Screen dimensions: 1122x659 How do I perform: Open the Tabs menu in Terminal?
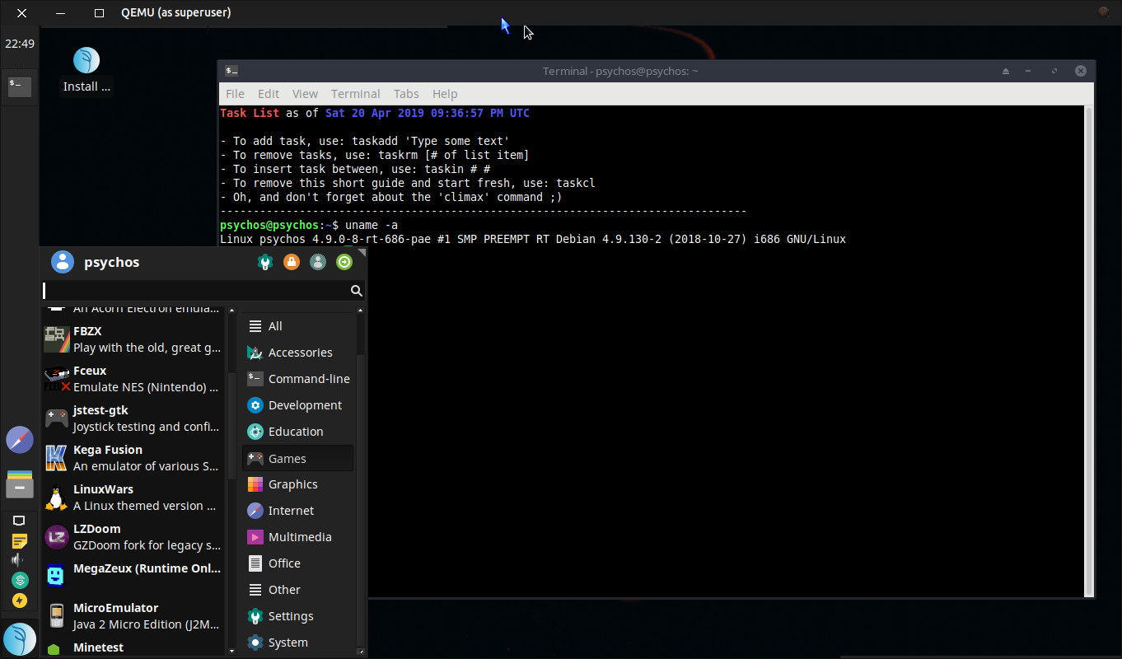pos(406,94)
